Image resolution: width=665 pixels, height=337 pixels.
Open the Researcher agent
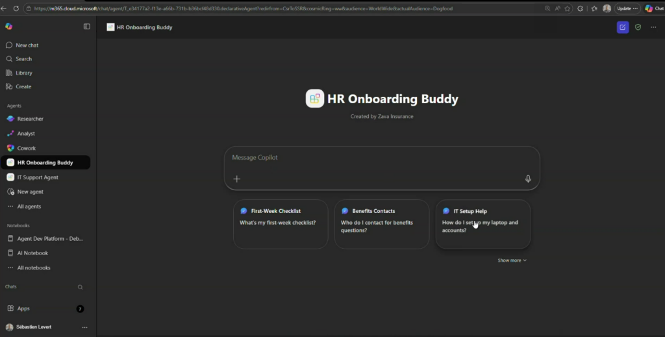pos(30,119)
